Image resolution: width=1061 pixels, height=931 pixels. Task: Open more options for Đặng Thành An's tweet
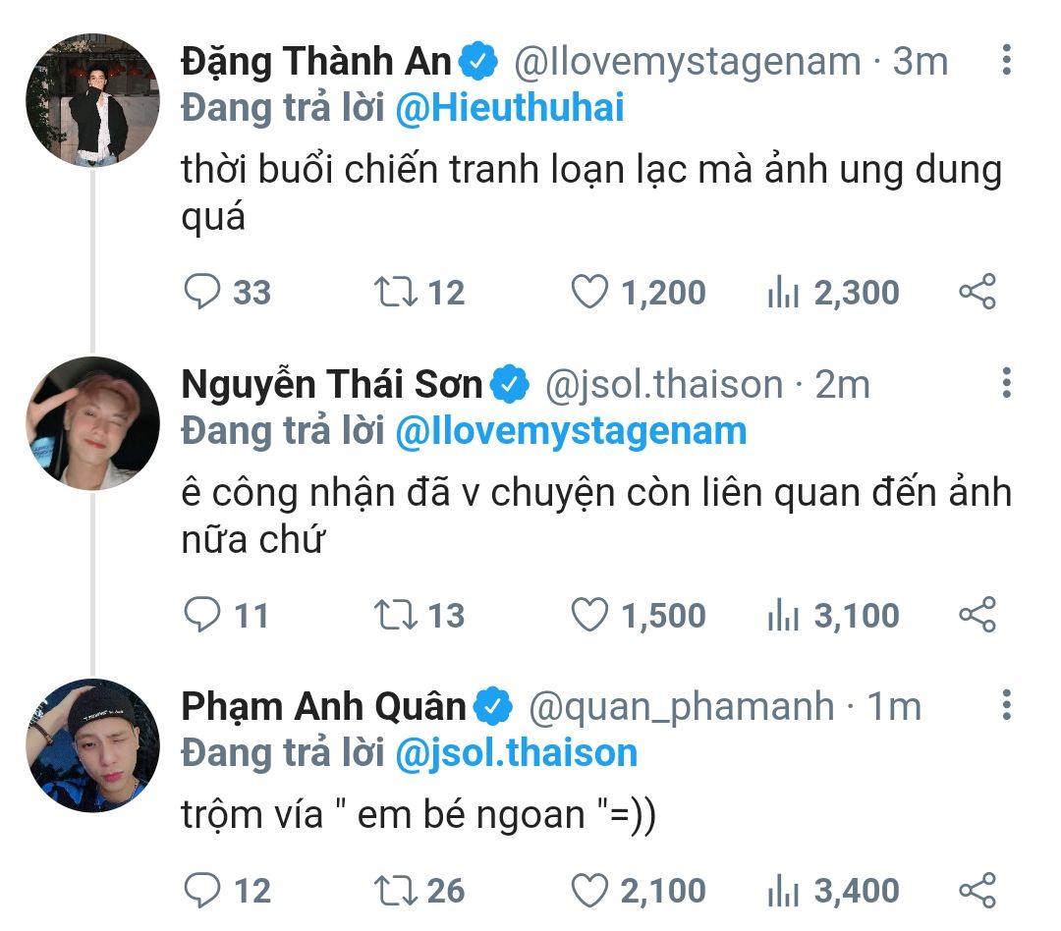pos(1006,61)
